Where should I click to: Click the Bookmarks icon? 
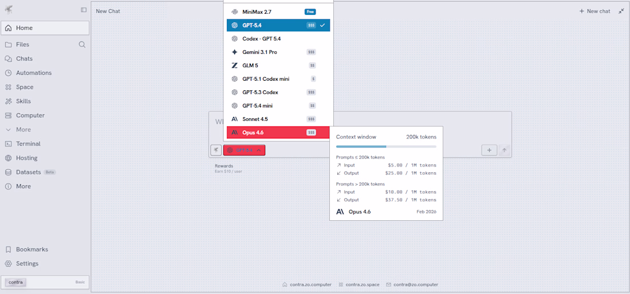coord(8,249)
